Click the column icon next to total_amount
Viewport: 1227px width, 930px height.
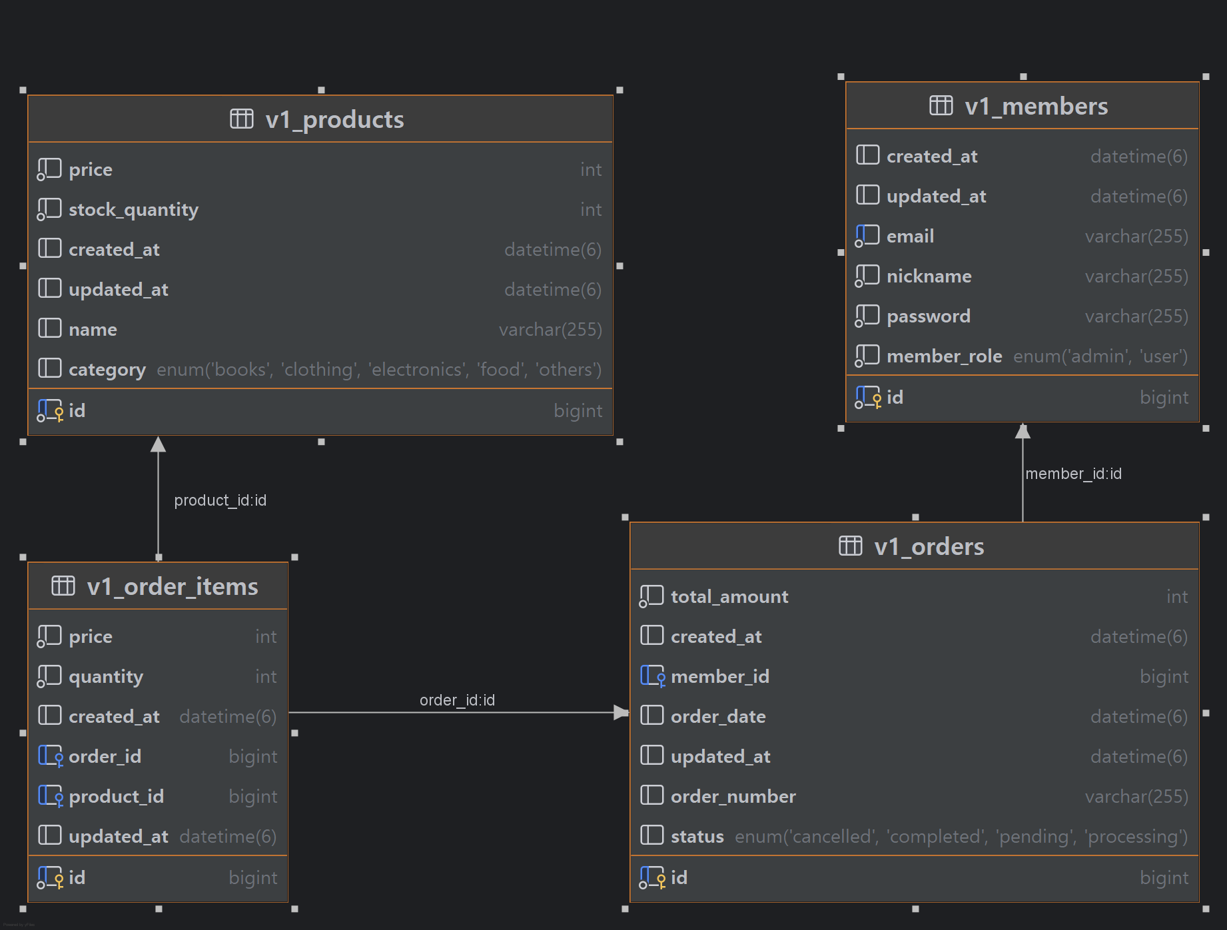651,596
